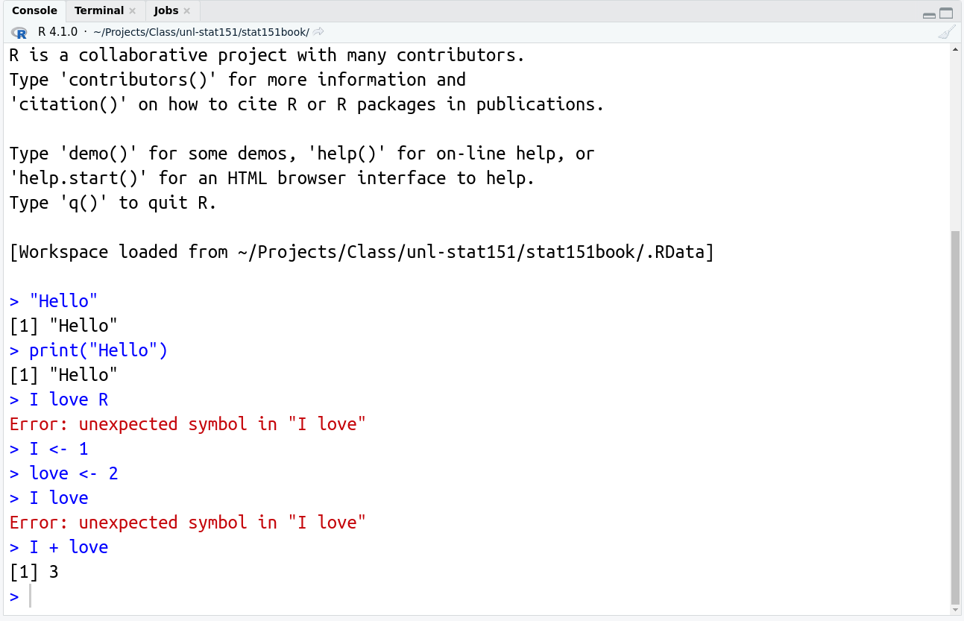Switch to the Console tab
The image size is (964, 621).
pyautogui.click(x=34, y=10)
